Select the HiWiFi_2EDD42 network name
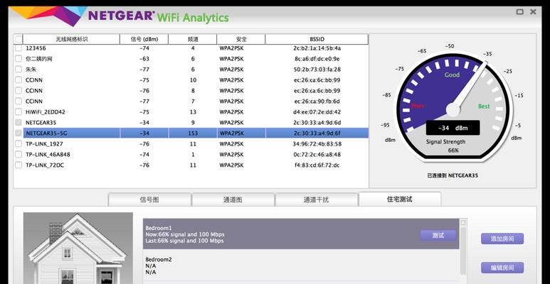The image size is (550, 284). 46,112
